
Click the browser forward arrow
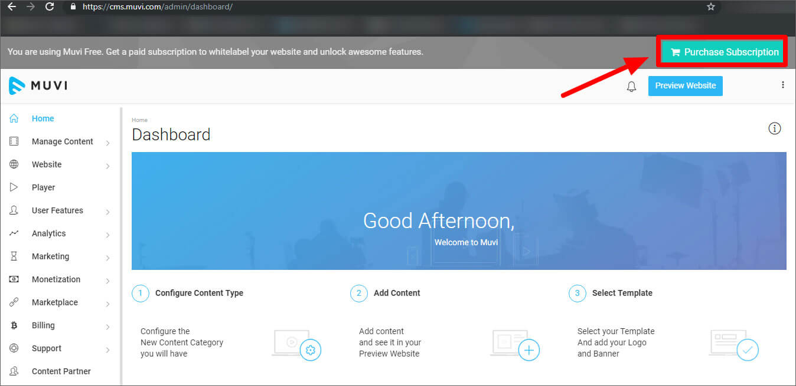click(31, 7)
